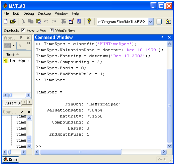175x165 pixels.
Task: Click the ValuationDate value 730464
Action: tap(95, 110)
